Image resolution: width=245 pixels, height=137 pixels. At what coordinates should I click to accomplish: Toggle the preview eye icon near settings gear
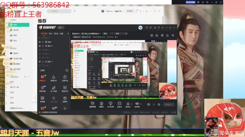tap(154, 104)
